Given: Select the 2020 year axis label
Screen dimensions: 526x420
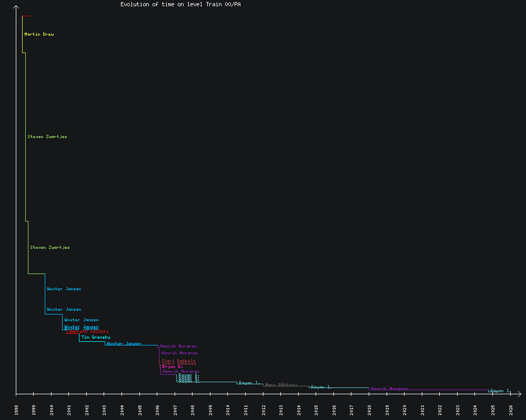Looking at the screenshot, I should [x=404, y=410].
